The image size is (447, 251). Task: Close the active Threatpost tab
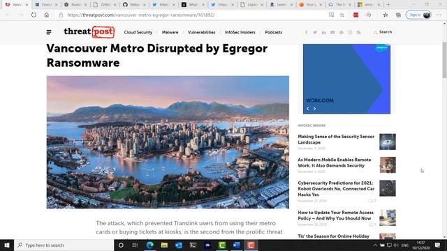27,5
